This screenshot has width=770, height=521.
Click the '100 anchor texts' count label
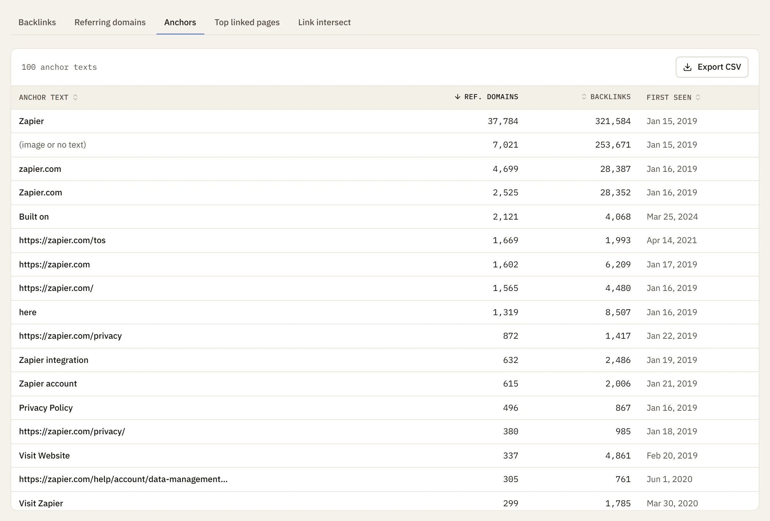(59, 67)
